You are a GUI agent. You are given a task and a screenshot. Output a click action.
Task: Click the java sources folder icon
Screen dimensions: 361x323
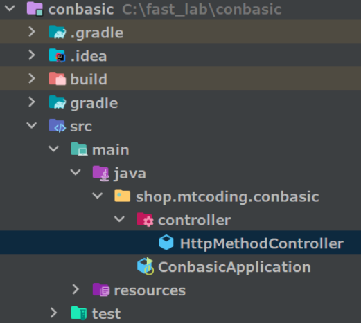[101, 173]
